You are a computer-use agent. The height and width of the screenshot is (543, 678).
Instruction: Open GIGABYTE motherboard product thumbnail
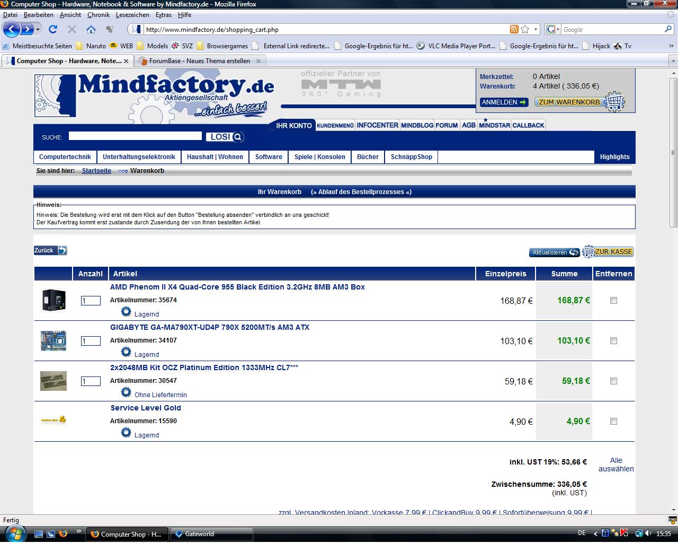[x=53, y=340]
